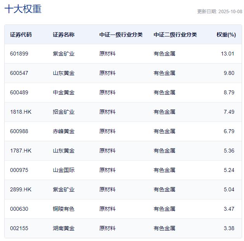The image size is (244, 241).
Task: Click the 证券代码 column header
Action: pyautogui.click(x=21, y=35)
